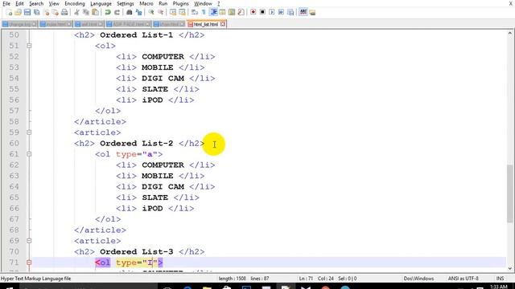Click the Zoom Out toolbar icon
This screenshot has width=515, height=289.
click(x=161, y=13)
